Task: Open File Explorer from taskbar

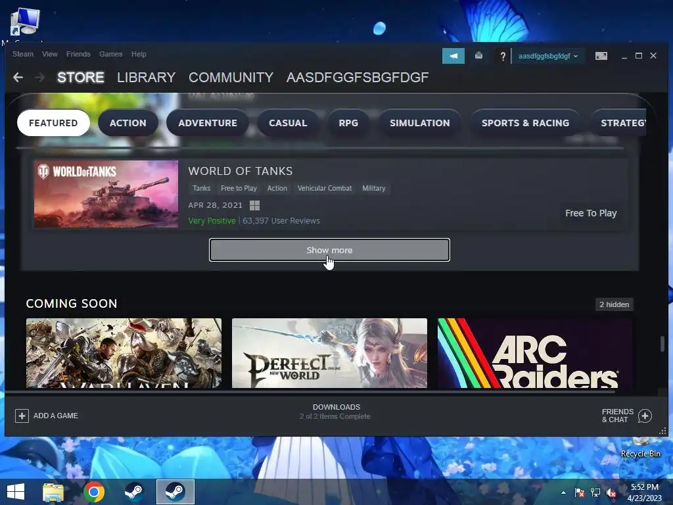Action: (53, 492)
